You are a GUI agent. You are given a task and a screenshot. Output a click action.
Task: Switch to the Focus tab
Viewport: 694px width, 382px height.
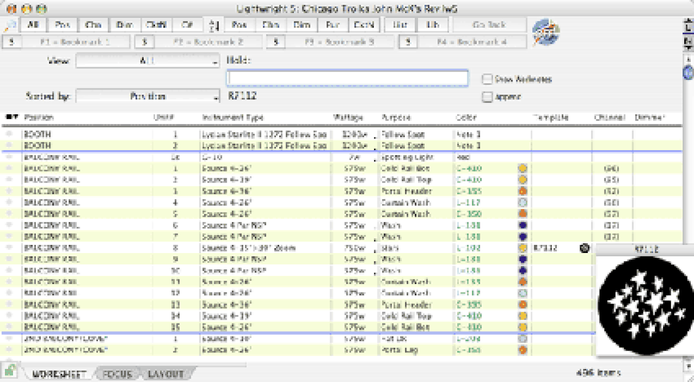pos(117,374)
